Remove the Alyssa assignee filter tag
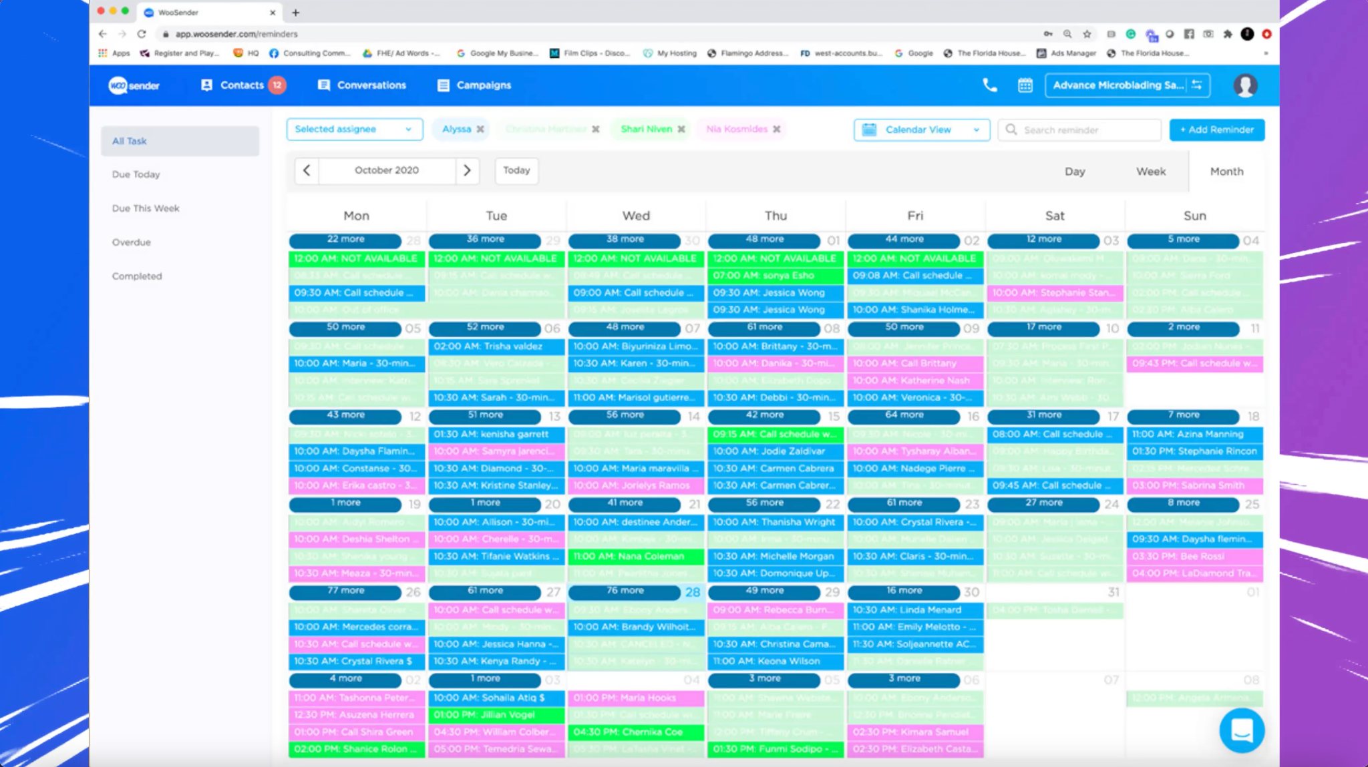The width and height of the screenshot is (1368, 767). 480,130
